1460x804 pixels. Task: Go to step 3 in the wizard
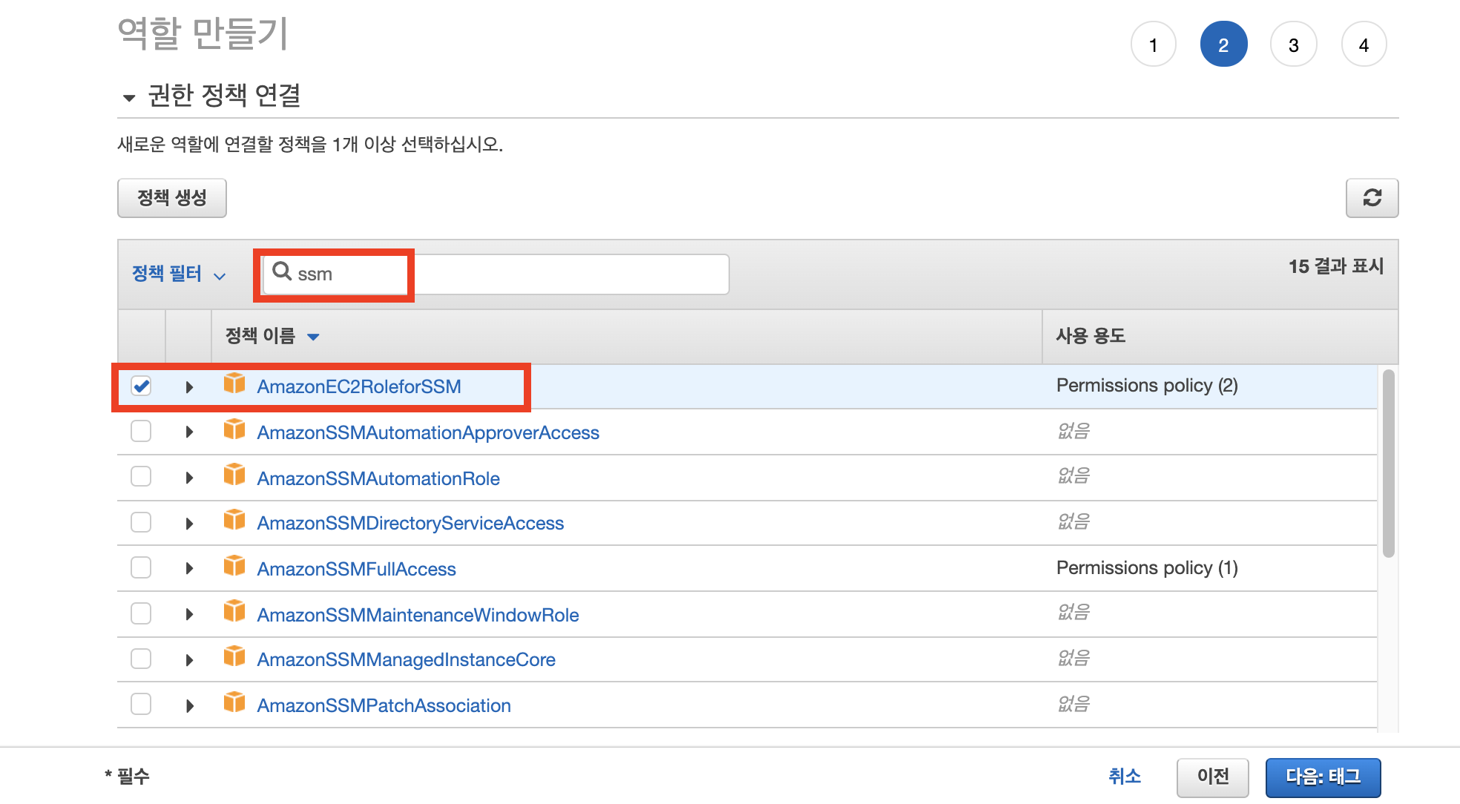pos(1293,45)
